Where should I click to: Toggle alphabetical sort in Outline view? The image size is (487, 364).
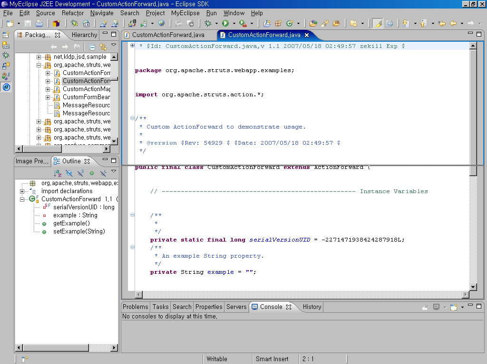pos(58,173)
